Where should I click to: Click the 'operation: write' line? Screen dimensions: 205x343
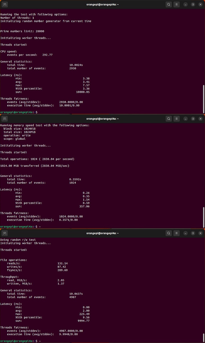pos(17,135)
